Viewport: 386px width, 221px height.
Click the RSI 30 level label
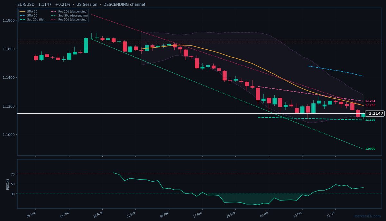point(13,194)
